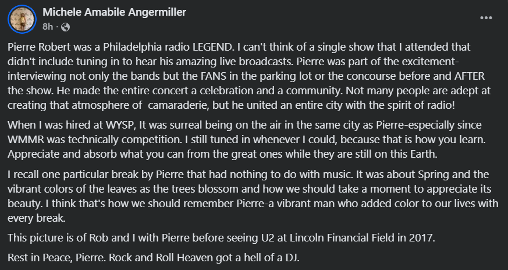Click the text every break
Screen dimensions: 508x270
coord(36,218)
